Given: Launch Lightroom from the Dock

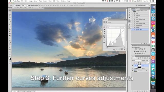Looking at the screenshot, I should 153,50.
